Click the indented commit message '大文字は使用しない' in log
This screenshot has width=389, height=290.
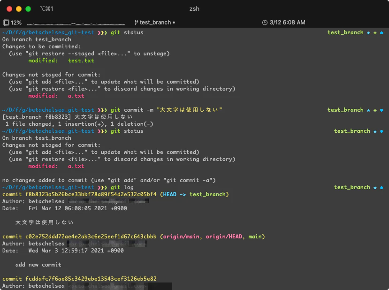coord(45,222)
